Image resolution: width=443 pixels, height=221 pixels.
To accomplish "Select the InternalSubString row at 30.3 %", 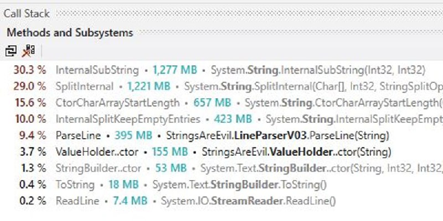I will pyautogui.click(x=221, y=70).
